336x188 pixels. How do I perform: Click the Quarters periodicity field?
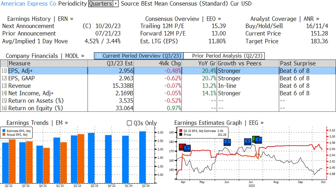click(100, 4)
